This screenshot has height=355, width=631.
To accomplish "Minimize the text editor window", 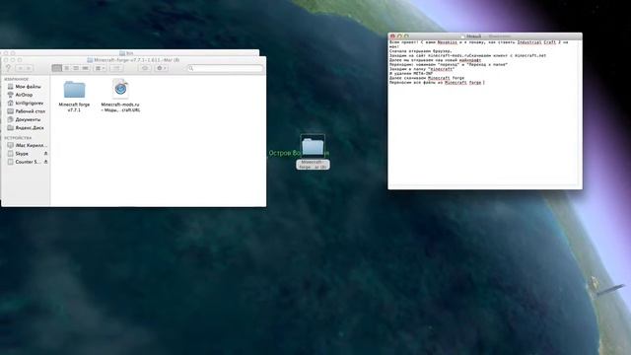I will pyautogui.click(x=399, y=36).
